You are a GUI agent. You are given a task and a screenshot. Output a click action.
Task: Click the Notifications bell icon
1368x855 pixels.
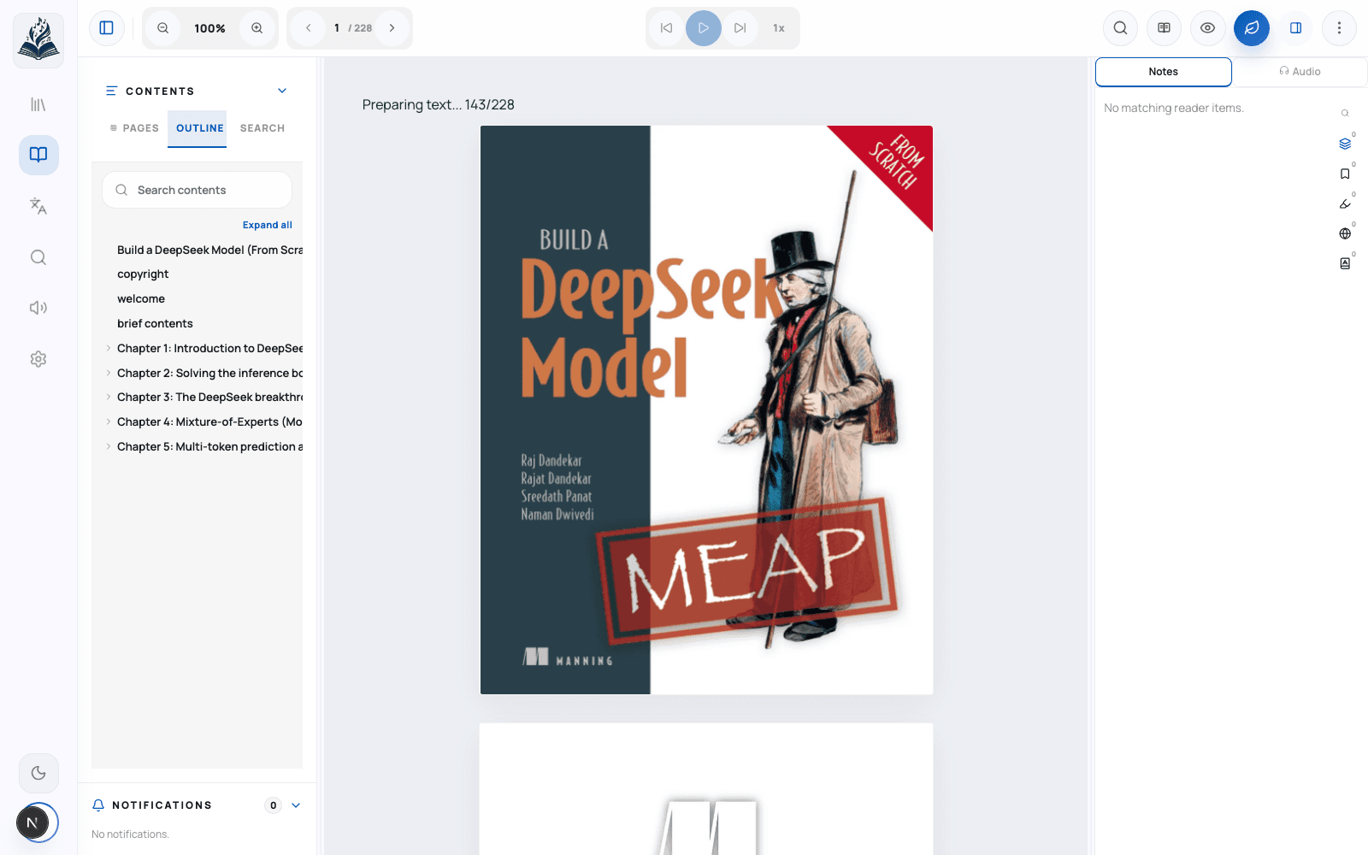click(x=98, y=805)
